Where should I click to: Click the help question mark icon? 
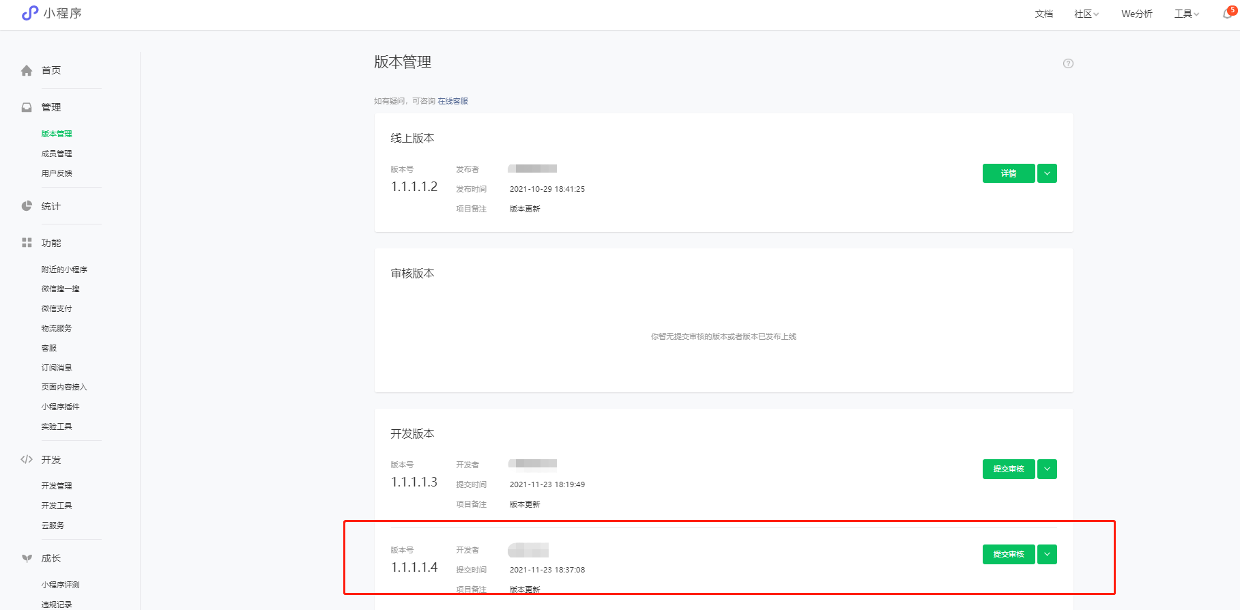click(x=1068, y=63)
